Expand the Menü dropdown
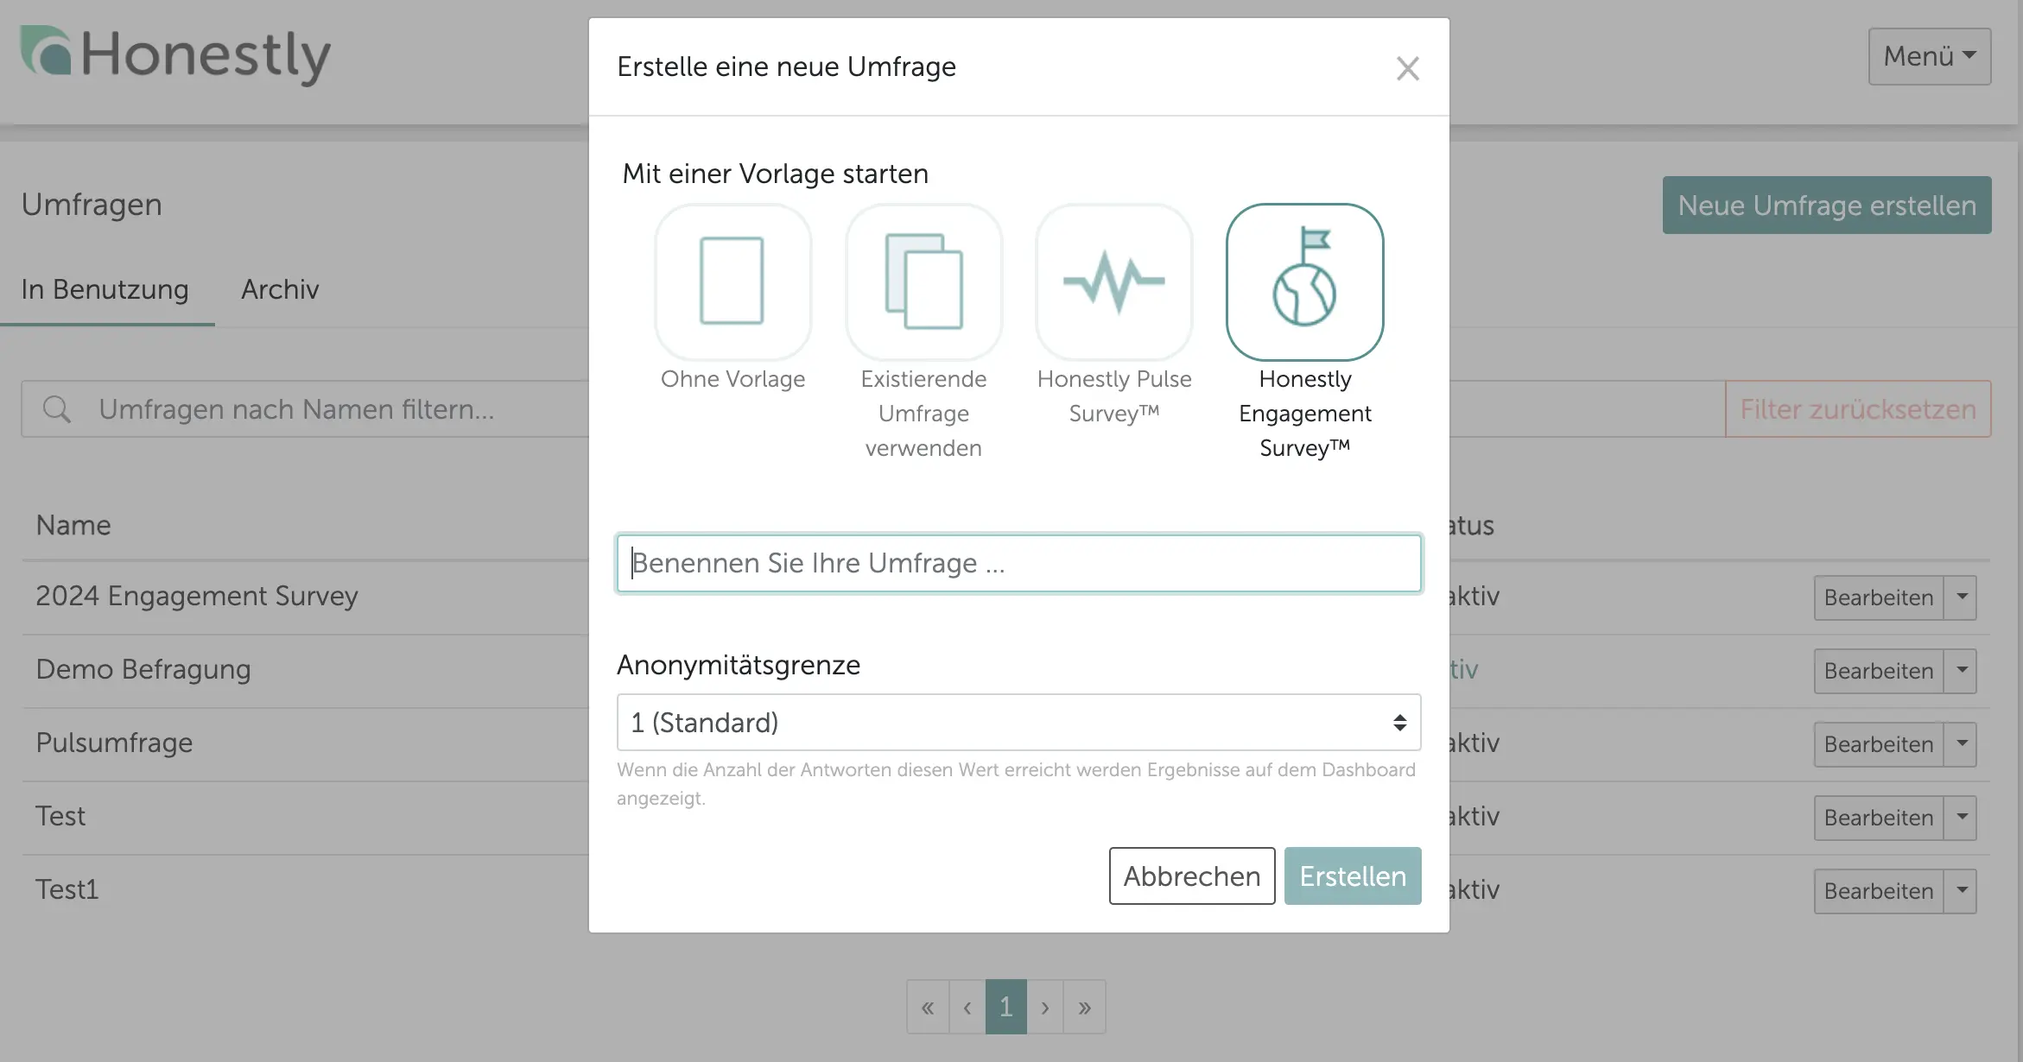 click(x=1929, y=56)
